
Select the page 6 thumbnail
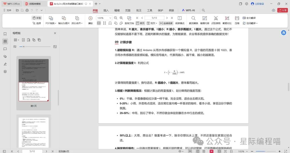coord(34,132)
